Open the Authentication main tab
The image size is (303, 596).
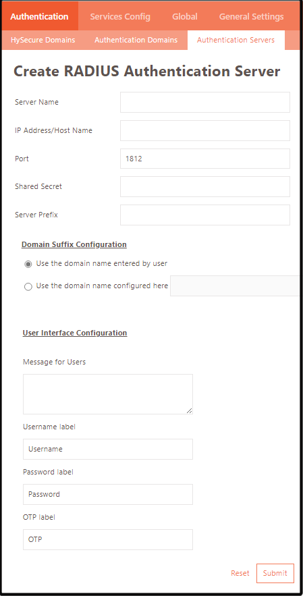tap(40, 16)
